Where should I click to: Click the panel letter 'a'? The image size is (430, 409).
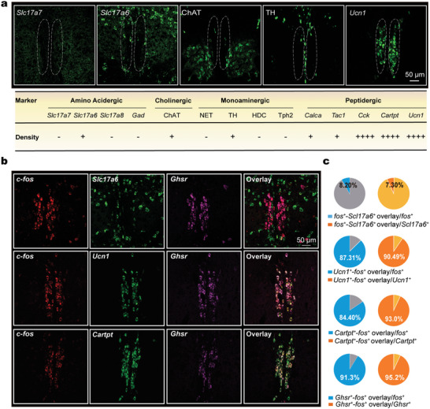[5, 5]
